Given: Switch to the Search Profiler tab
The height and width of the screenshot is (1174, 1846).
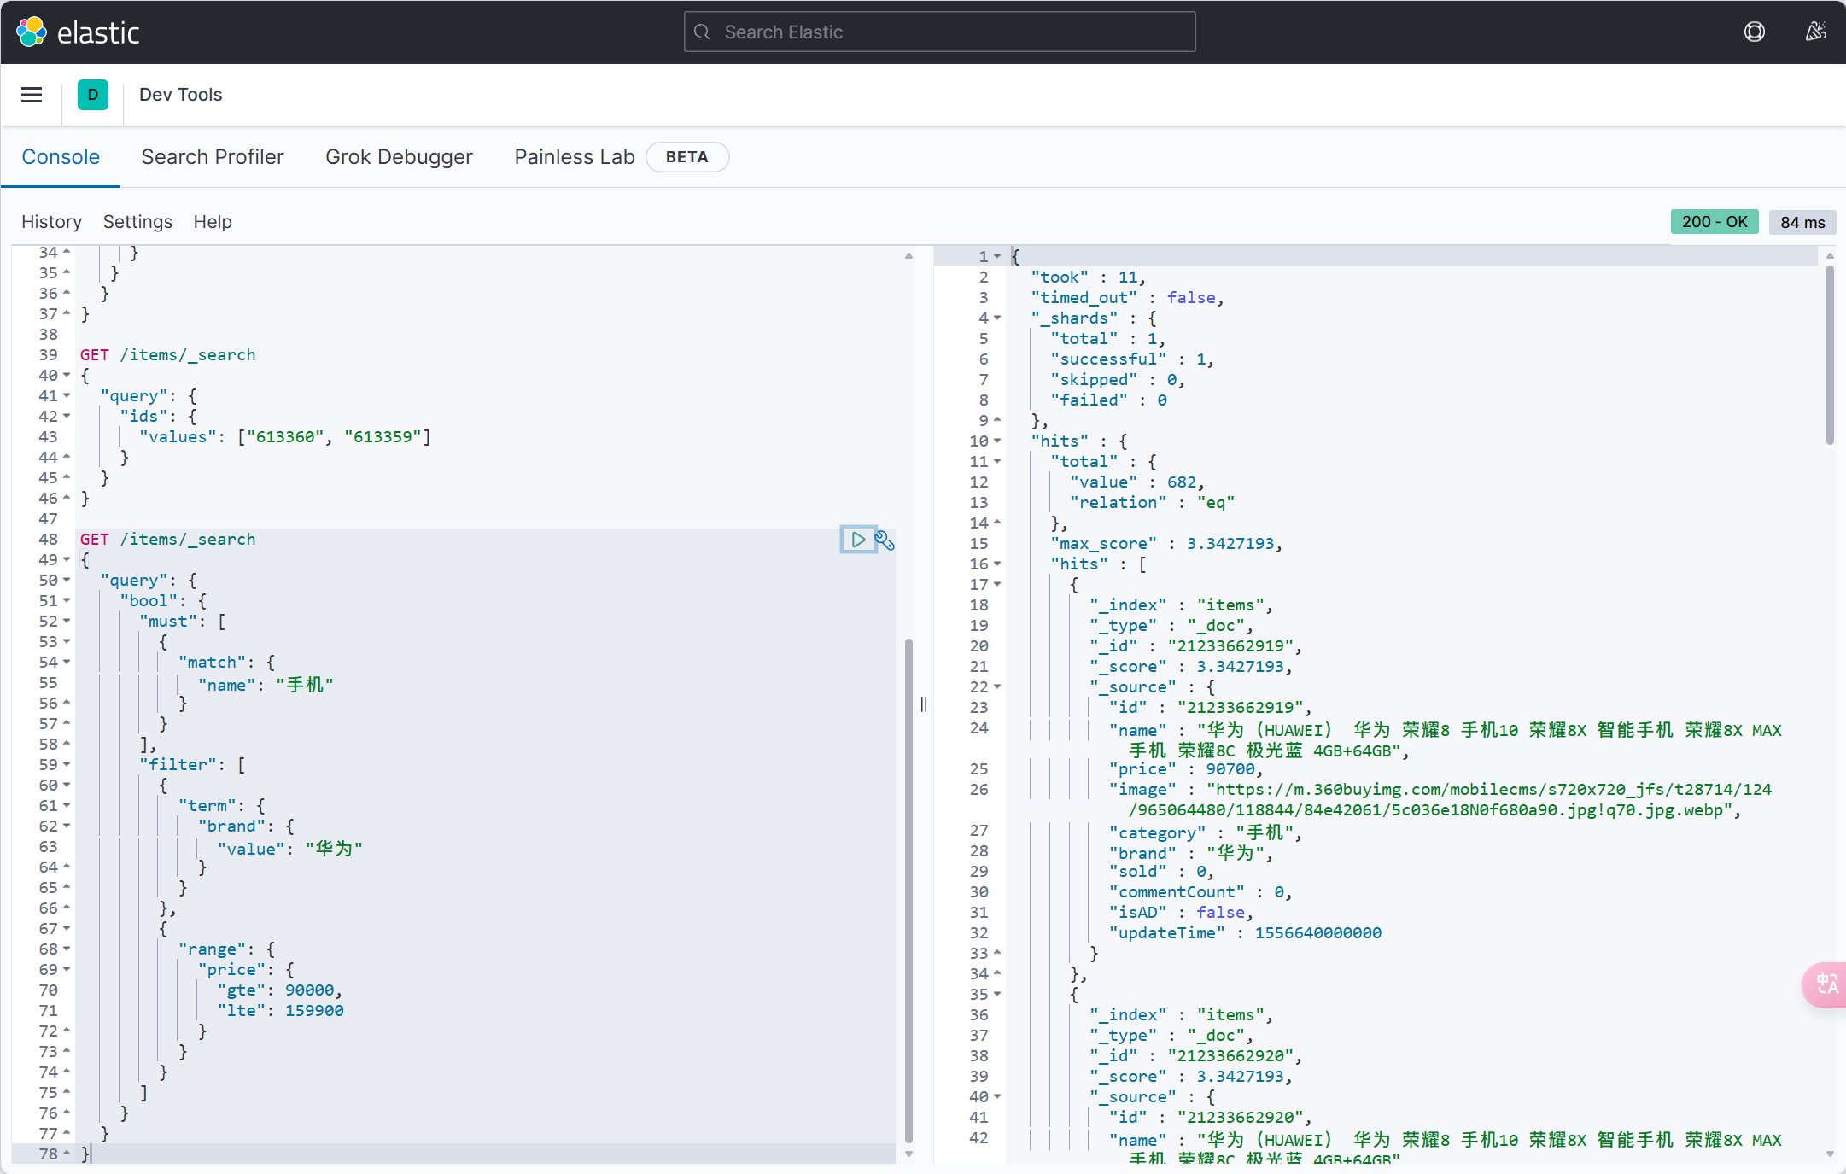Looking at the screenshot, I should (x=213, y=157).
